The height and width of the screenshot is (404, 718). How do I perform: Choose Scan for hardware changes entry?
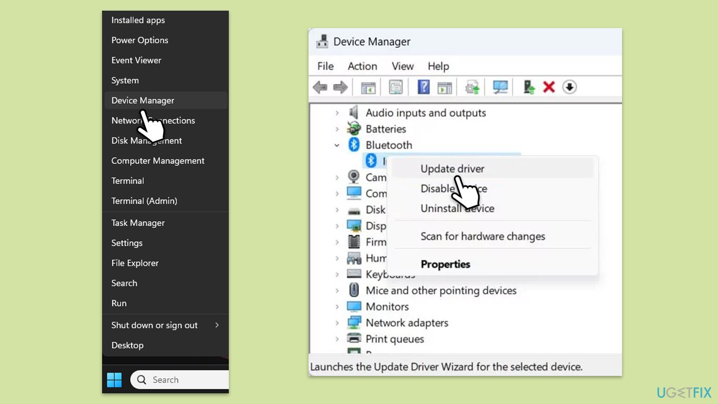point(493,236)
